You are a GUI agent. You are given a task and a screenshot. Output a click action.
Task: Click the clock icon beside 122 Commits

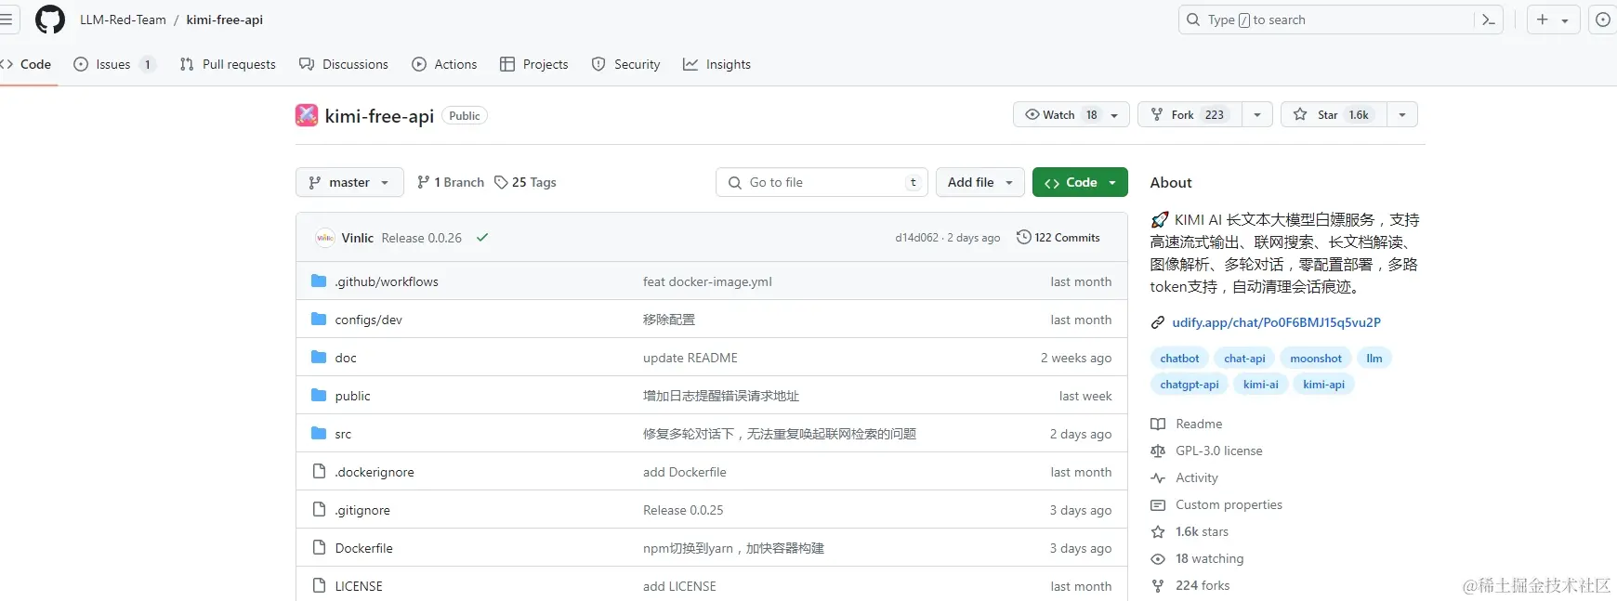coord(1023,237)
